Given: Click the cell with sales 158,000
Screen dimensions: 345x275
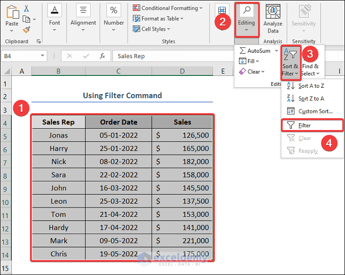Looking at the screenshot, I should coord(182,175).
